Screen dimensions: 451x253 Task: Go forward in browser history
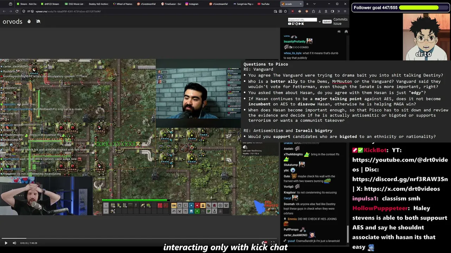(10, 11)
